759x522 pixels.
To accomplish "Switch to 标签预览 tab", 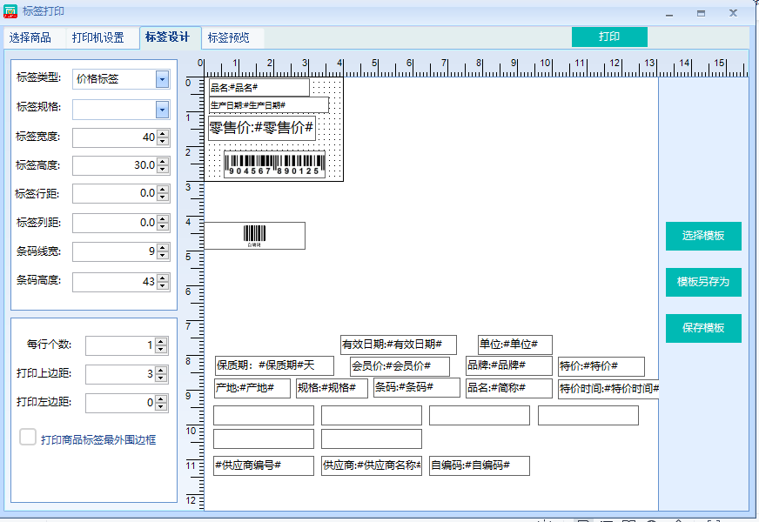I will (228, 38).
